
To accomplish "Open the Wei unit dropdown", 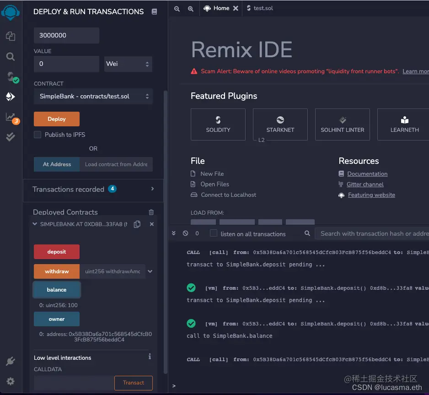I will point(128,64).
